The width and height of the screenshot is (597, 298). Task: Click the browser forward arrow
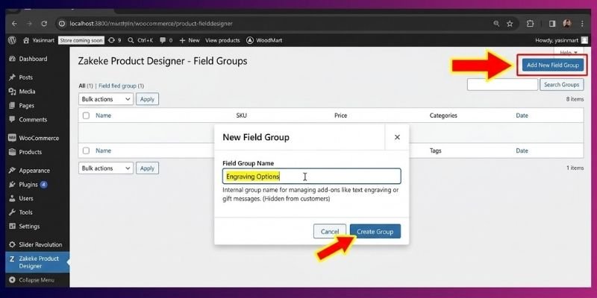29,24
